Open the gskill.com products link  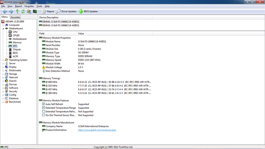point(97,130)
